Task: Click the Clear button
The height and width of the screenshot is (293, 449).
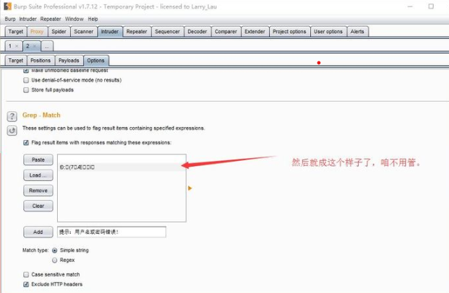Action: pos(38,206)
